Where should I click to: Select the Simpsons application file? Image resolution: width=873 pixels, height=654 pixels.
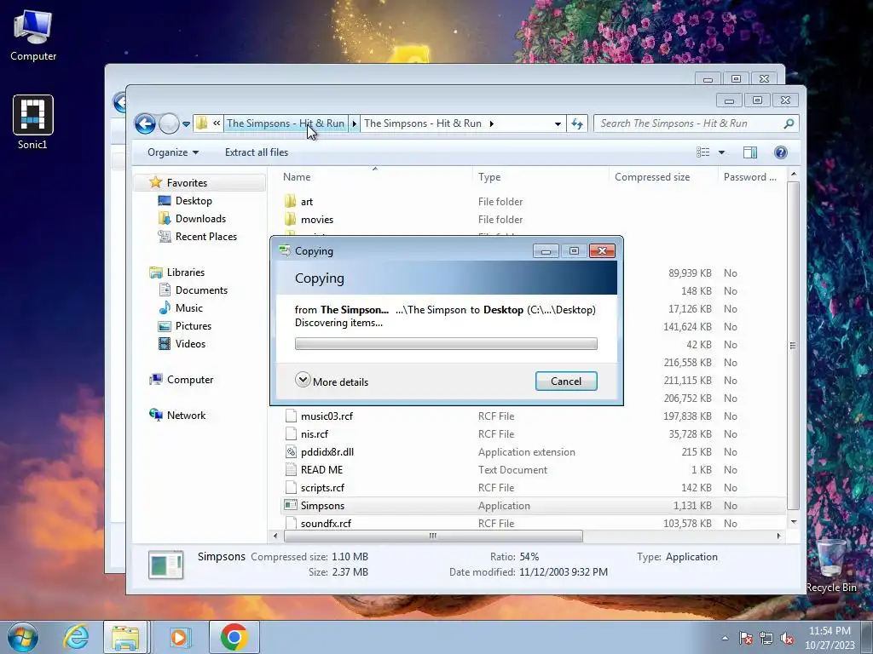(322, 506)
